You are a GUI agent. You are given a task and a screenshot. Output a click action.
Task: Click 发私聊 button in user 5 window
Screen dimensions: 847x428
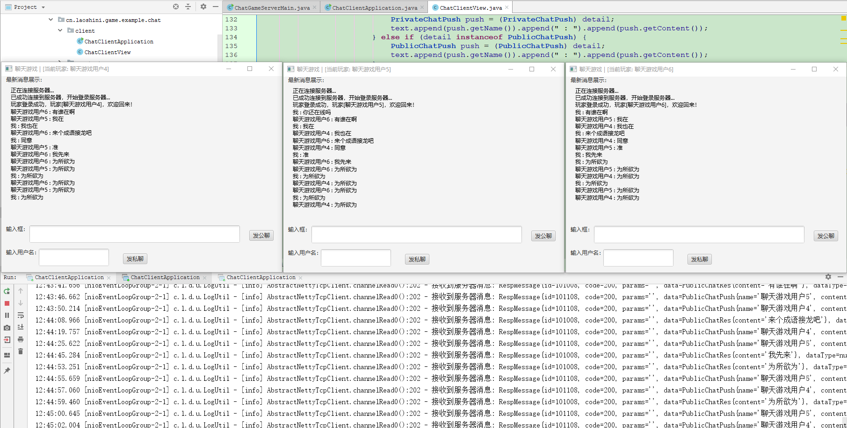(x=417, y=260)
